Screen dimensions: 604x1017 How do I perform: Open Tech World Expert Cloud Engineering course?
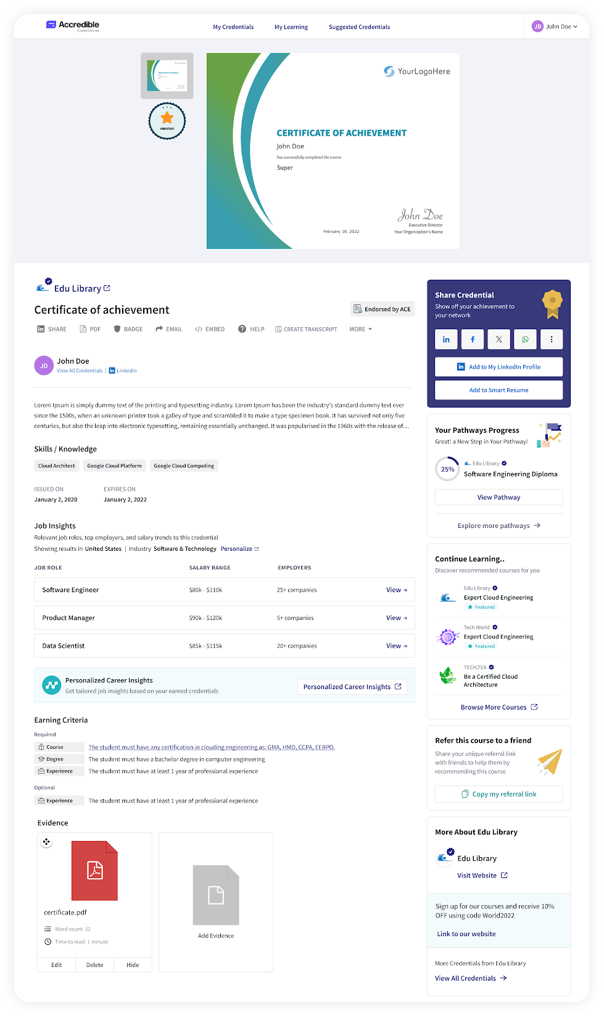click(x=499, y=637)
